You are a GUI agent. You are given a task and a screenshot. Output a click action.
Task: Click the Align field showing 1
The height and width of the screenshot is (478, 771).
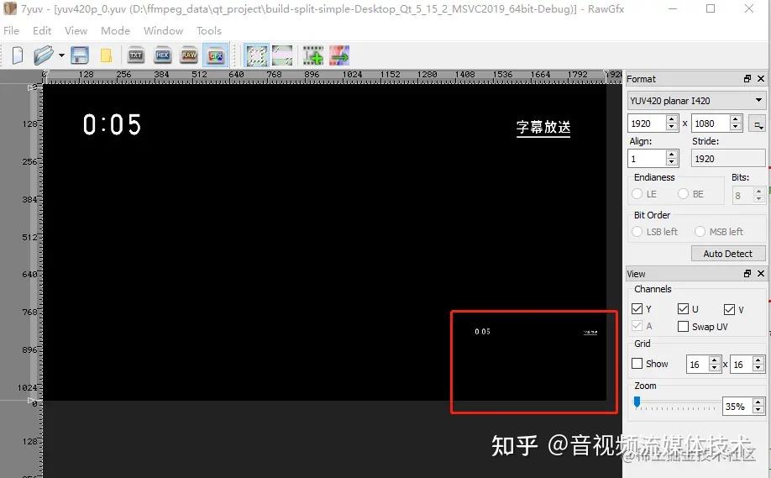pyautogui.click(x=647, y=159)
